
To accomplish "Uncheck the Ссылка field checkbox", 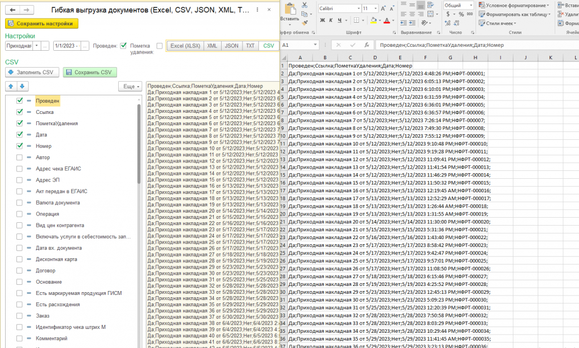I will [20, 112].
